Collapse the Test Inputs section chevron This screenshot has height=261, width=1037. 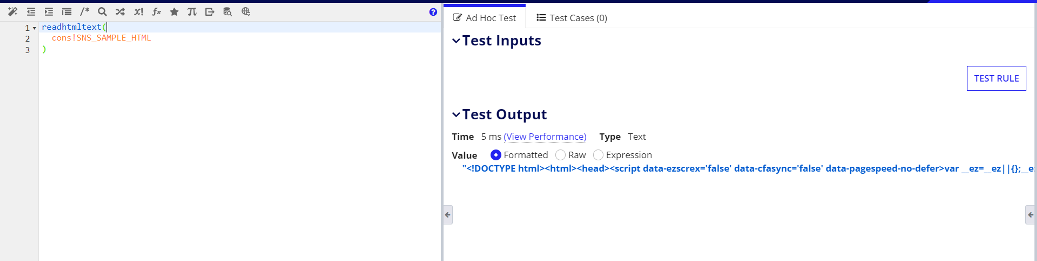click(x=456, y=41)
